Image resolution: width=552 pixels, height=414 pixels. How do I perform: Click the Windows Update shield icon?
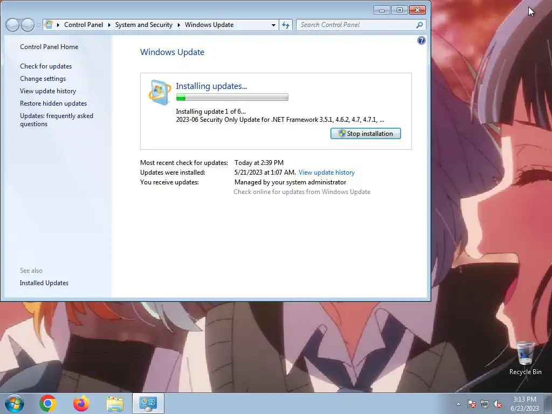click(x=160, y=92)
